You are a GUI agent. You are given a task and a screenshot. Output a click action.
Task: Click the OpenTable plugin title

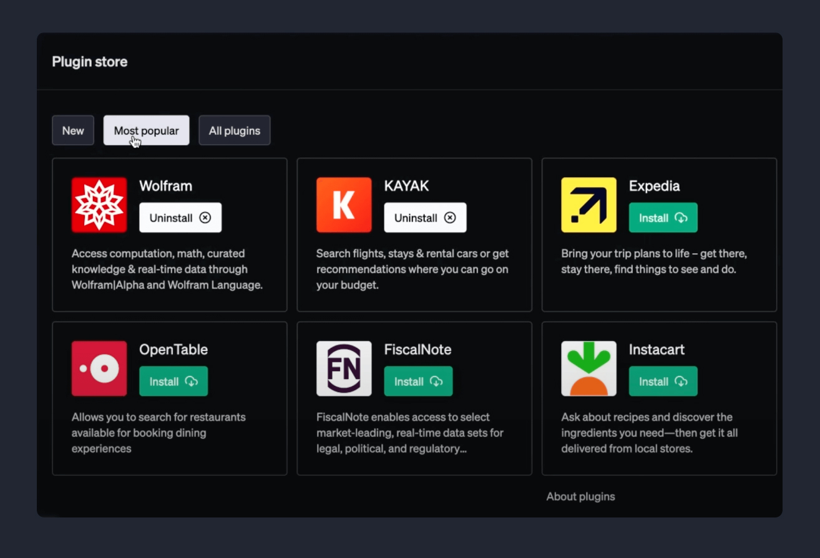[x=173, y=349]
